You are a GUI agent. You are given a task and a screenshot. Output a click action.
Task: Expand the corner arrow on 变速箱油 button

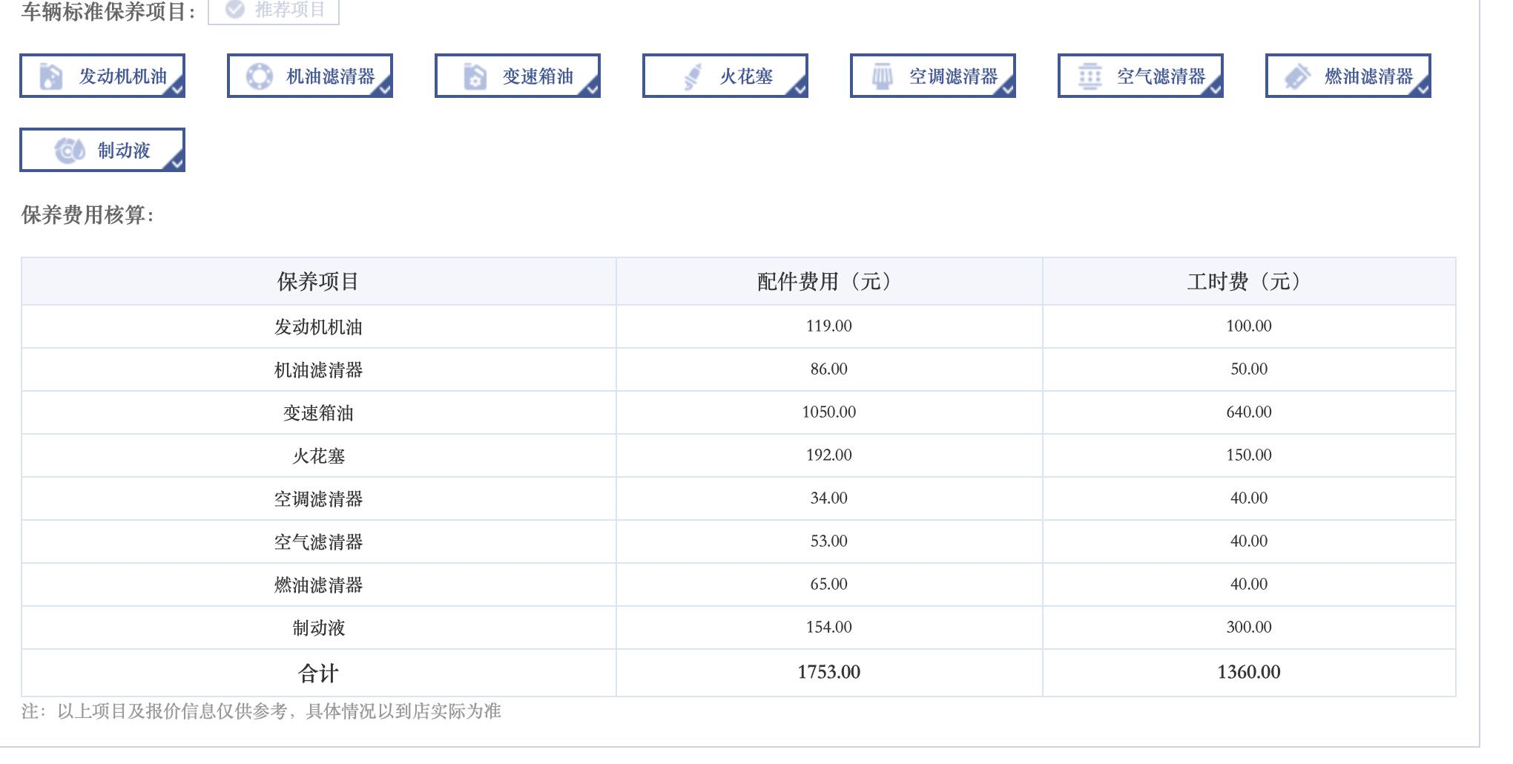pyautogui.click(x=592, y=89)
